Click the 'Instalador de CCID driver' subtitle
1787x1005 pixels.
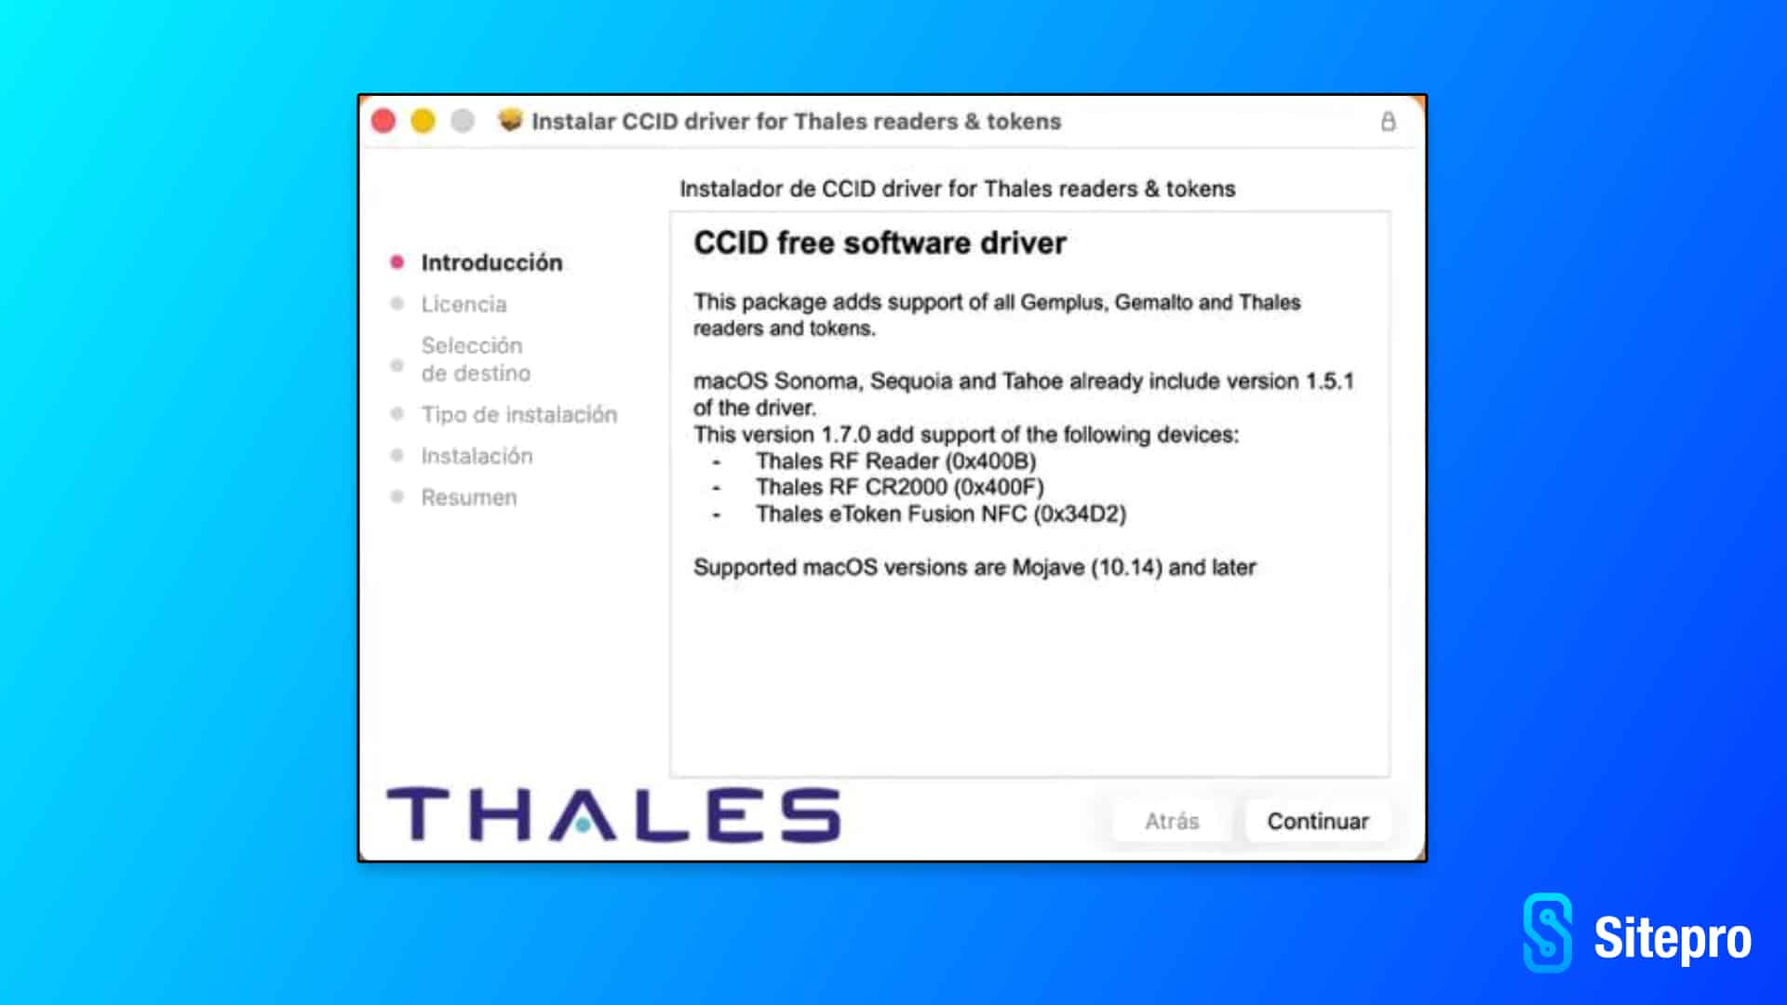tap(958, 189)
